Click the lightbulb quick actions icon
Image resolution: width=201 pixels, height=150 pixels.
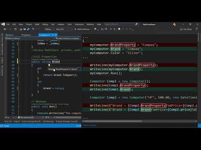49,65
